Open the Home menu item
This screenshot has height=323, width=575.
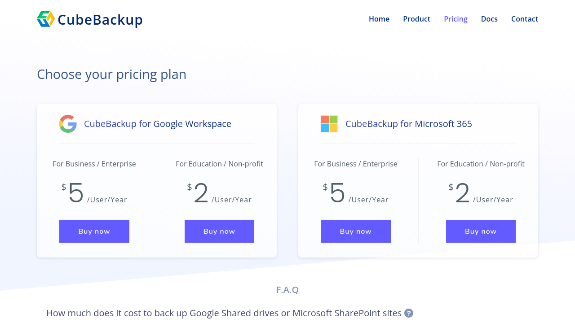click(x=379, y=19)
